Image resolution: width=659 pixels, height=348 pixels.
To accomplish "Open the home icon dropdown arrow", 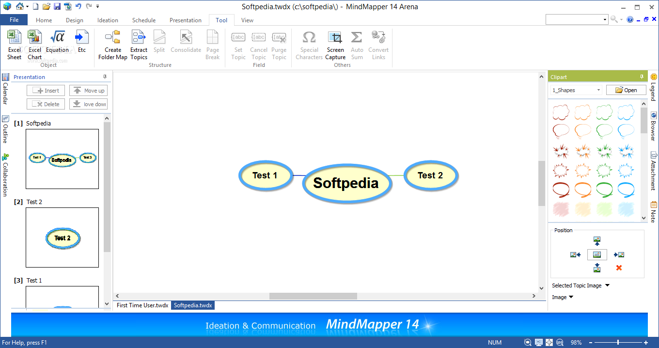I will (x=28, y=7).
